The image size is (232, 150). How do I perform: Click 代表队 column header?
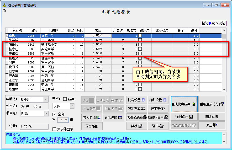pyautogui.click(x=54, y=31)
